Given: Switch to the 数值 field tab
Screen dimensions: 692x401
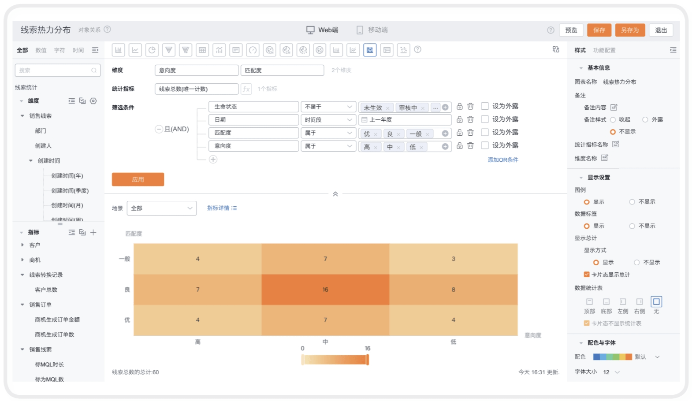Looking at the screenshot, I should (x=41, y=50).
